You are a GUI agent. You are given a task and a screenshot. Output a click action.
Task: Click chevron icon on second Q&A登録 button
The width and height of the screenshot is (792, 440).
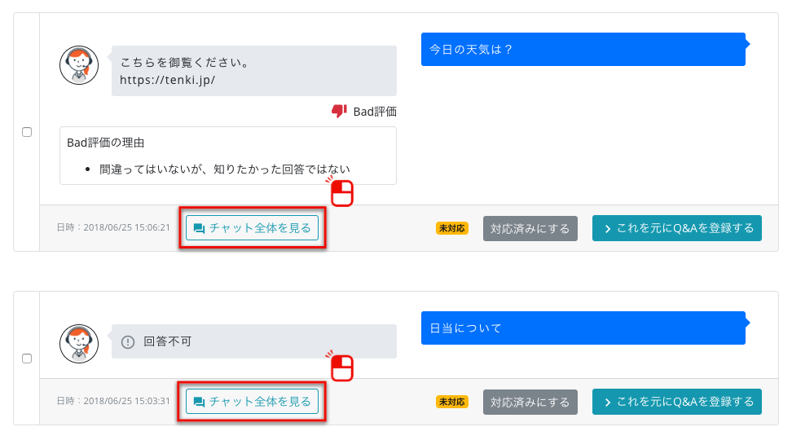[x=607, y=402]
